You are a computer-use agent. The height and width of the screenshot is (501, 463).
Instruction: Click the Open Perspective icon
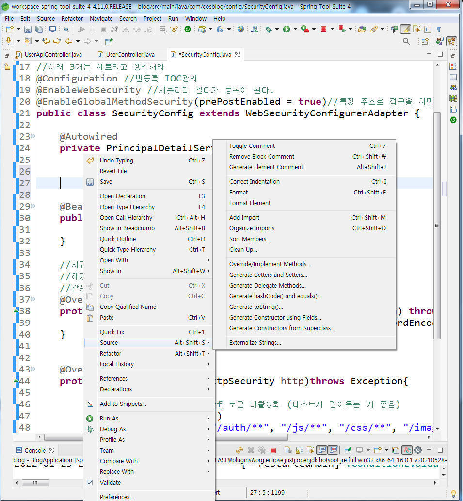coord(425,41)
